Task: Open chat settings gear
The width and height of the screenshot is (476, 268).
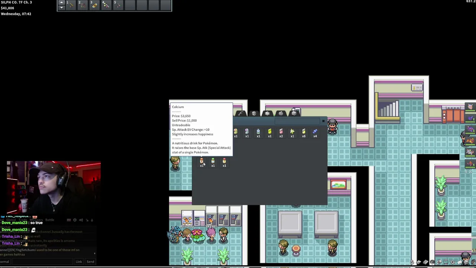Action: click(75, 220)
